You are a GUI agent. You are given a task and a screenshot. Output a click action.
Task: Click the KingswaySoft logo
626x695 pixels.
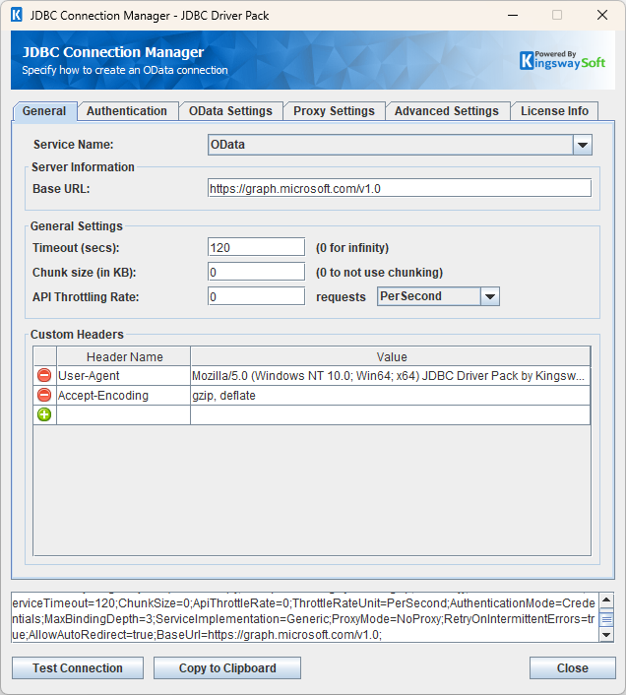[x=562, y=60]
